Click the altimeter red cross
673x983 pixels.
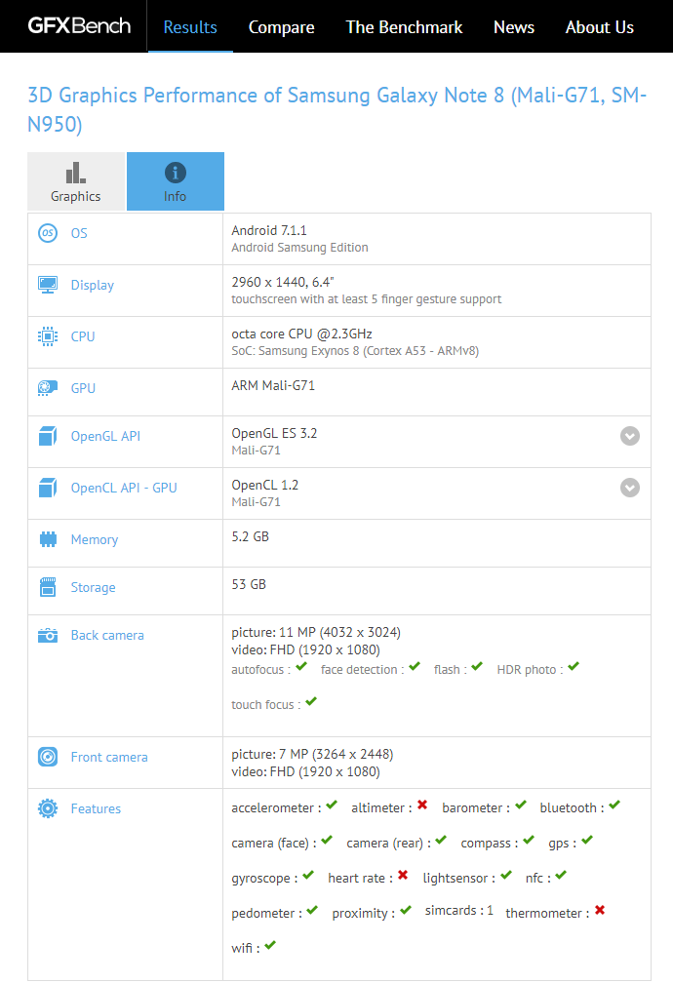[422, 805]
